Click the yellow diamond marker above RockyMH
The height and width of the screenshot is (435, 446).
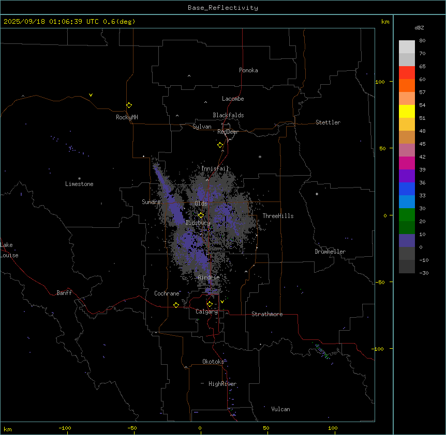tap(129, 105)
